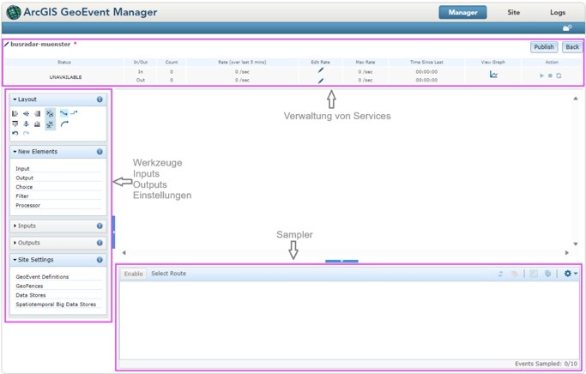
Task: Edit the In rate via its pencil icon
Action: [321, 69]
